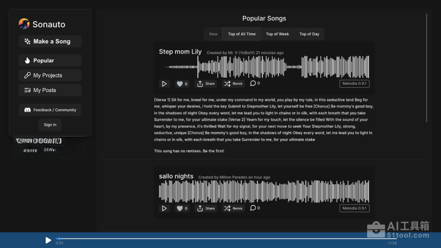The width and height of the screenshot is (441, 248).
Task: Click the Sign In button
Action: [x=50, y=125]
